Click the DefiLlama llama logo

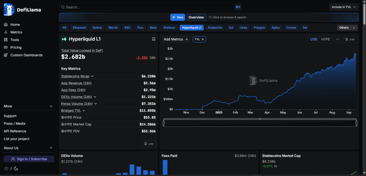[x=9, y=10]
